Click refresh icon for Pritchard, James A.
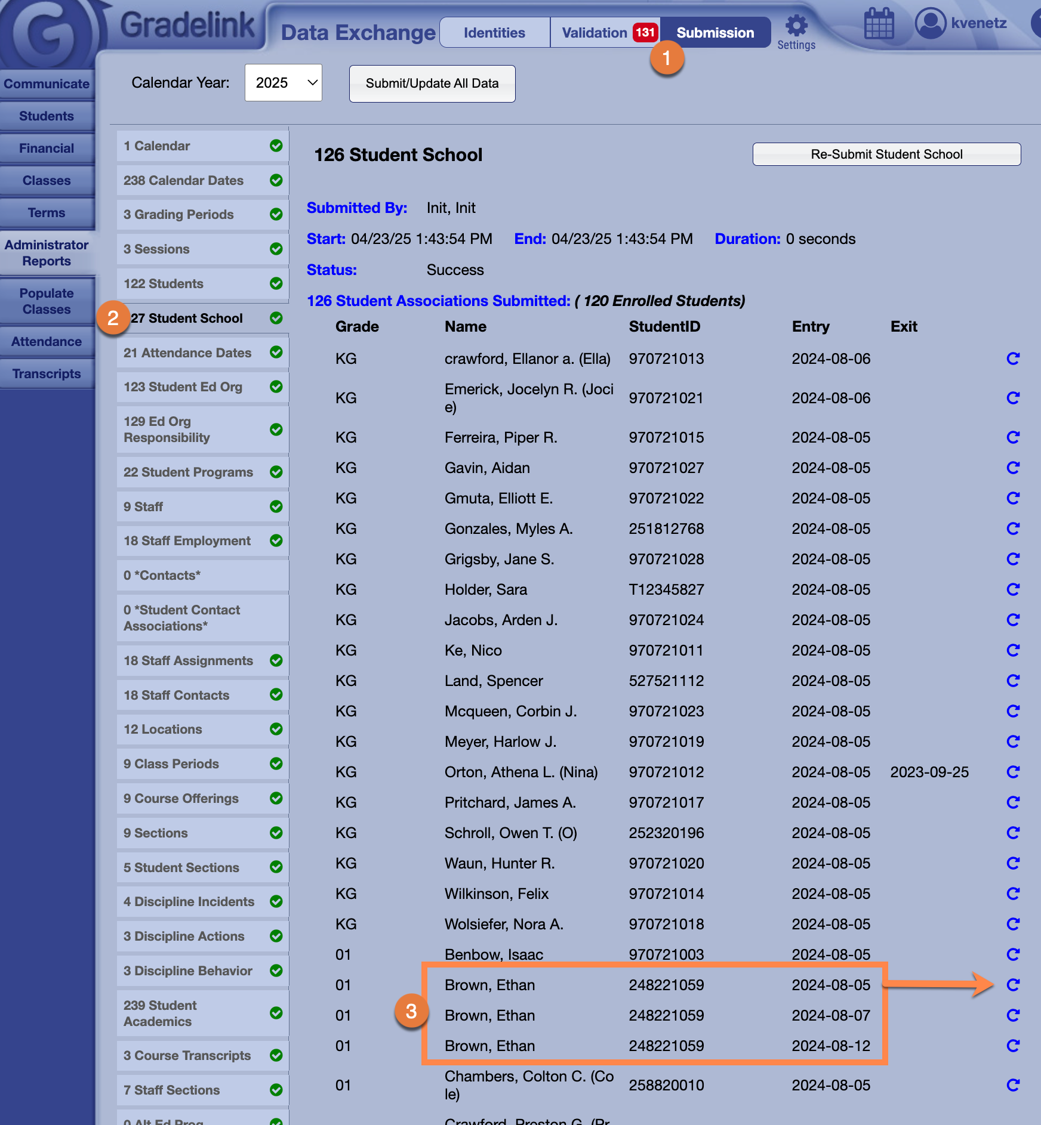The height and width of the screenshot is (1125, 1041). coord(1012,802)
